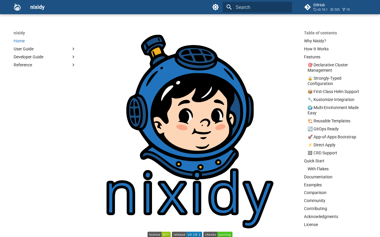This screenshot has width=380, height=237.
Task: Jump to Reusable Templates
Action: point(329,121)
